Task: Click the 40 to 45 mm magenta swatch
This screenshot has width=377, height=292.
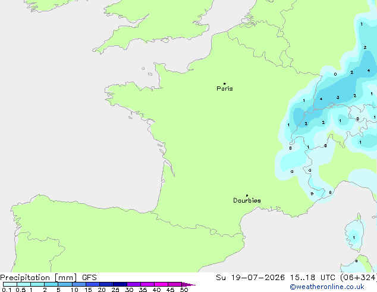Action: [161, 284]
